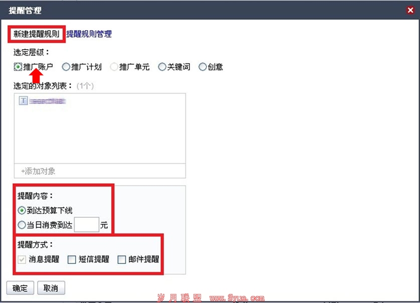Screen dimensions: 420x303
Task: Switch to the 新建提醒规则 tab
Action: [37, 34]
